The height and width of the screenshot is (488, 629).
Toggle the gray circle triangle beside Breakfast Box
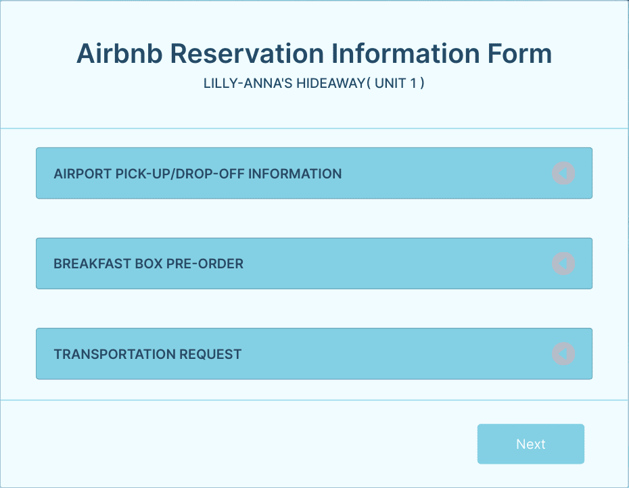563,264
